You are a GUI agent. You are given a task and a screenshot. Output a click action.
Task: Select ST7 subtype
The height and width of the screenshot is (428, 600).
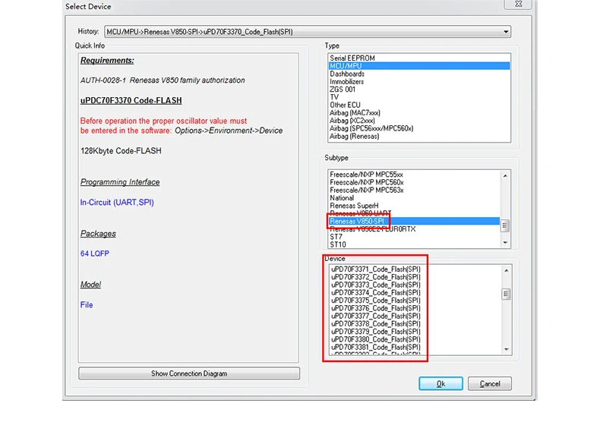(414, 237)
